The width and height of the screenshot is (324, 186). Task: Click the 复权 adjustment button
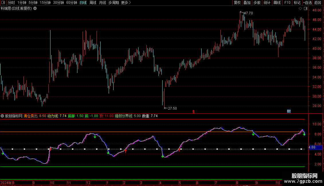(237, 3)
